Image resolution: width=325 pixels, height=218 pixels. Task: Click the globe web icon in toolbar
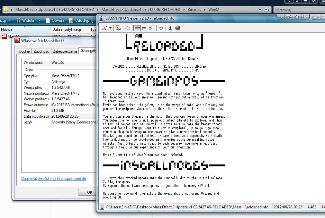click(178, 28)
